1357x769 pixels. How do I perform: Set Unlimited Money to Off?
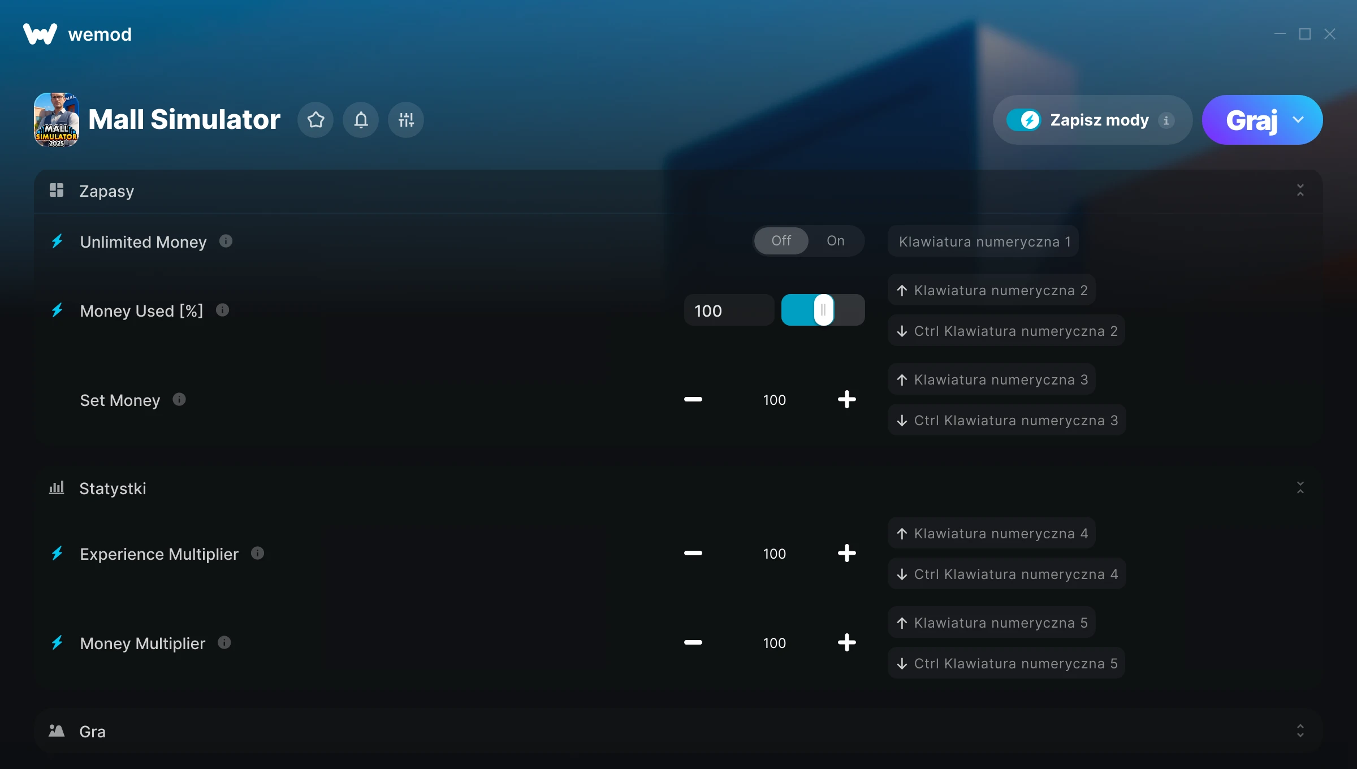pos(781,241)
